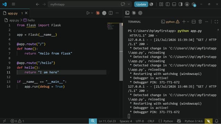The width and height of the screenshot is (221, 124).
Task: Toggle bottom panel visibility
Action: click(x=174, y=4)
